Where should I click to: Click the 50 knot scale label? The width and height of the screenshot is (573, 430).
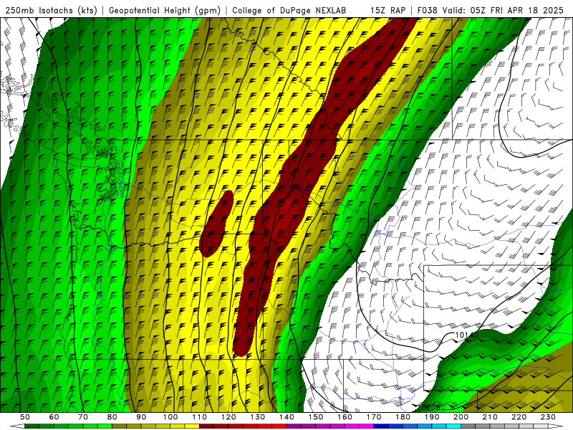coord(25,417)
